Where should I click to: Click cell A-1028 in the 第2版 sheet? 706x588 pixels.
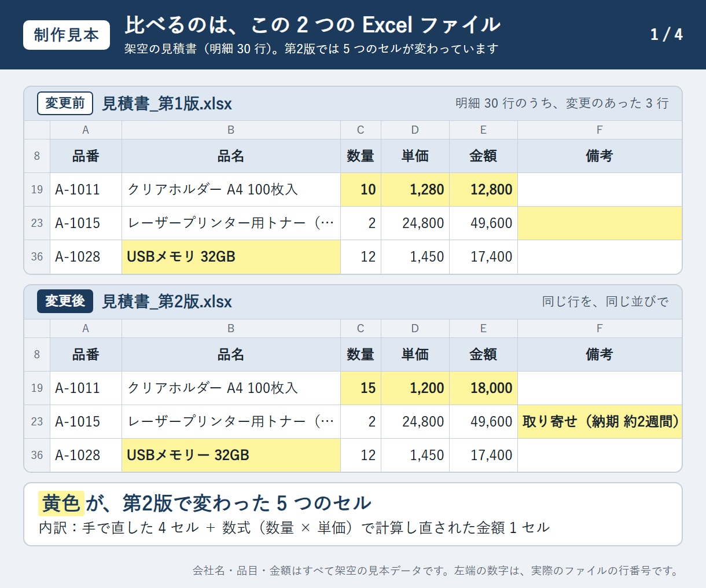[x=86, y=455]
